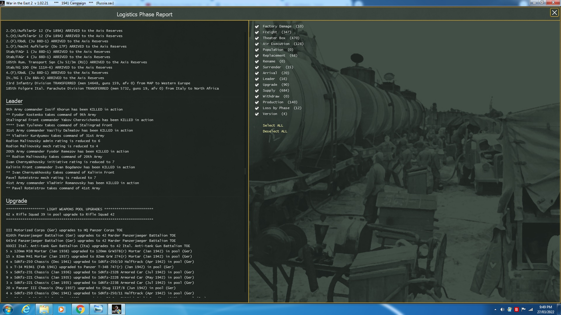Uncheck the Production checkbox
This screenshot has width=561, height=315.
tap(257, 102)
